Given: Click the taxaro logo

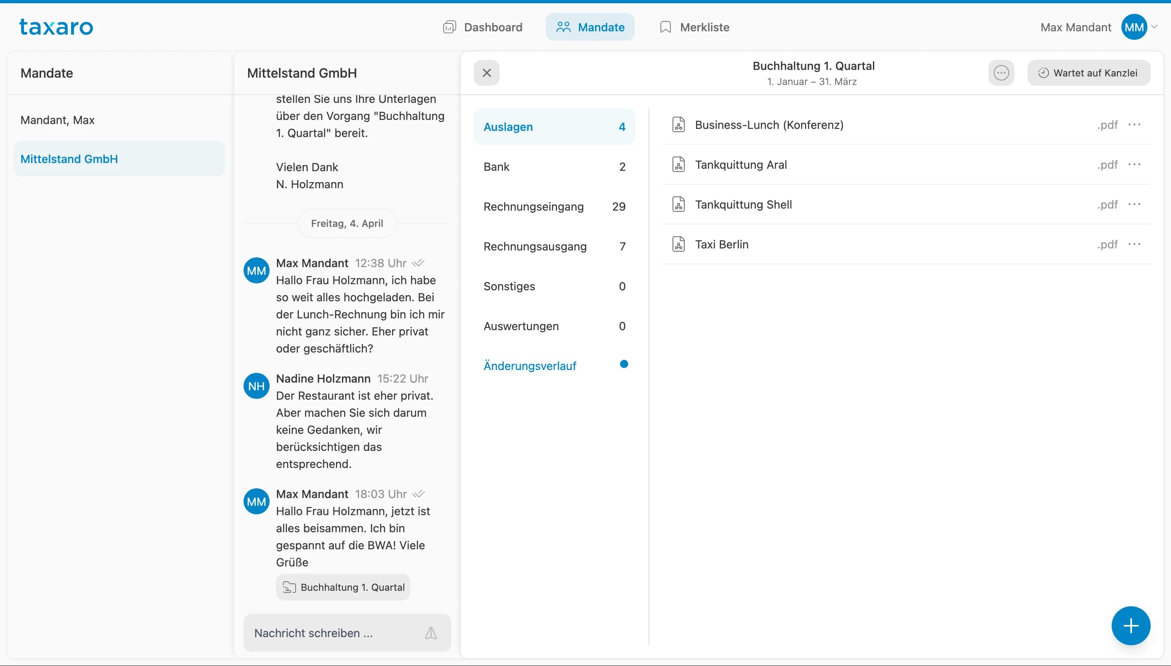Looking at the screenshot, I should (x=56, y=27).
